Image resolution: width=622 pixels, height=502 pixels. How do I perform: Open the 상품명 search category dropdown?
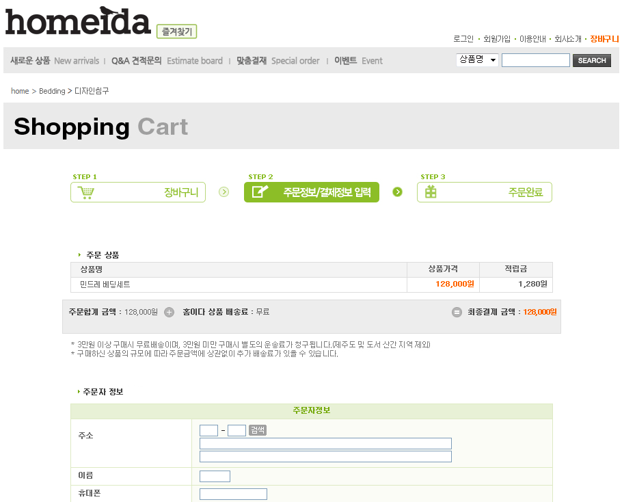pos(477,60)
